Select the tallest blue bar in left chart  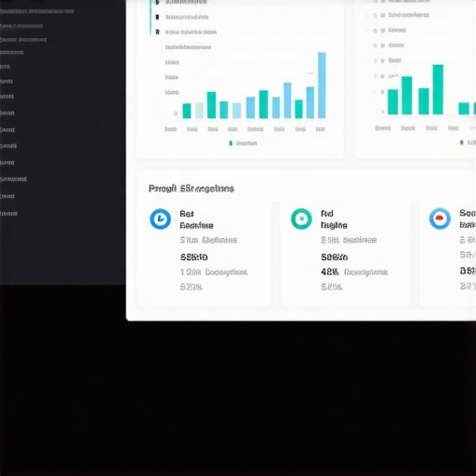[322, 86]
